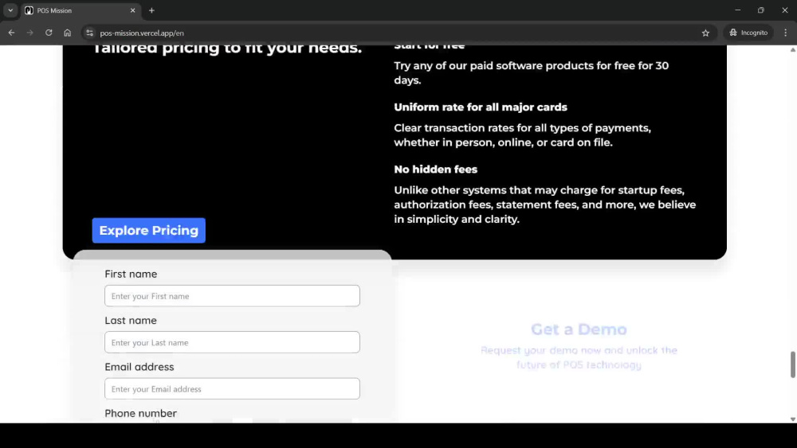Click 'Try any of our paid software' paragraph
The width and height of the screenshot is (797, 448).
[x=531, y=73]
